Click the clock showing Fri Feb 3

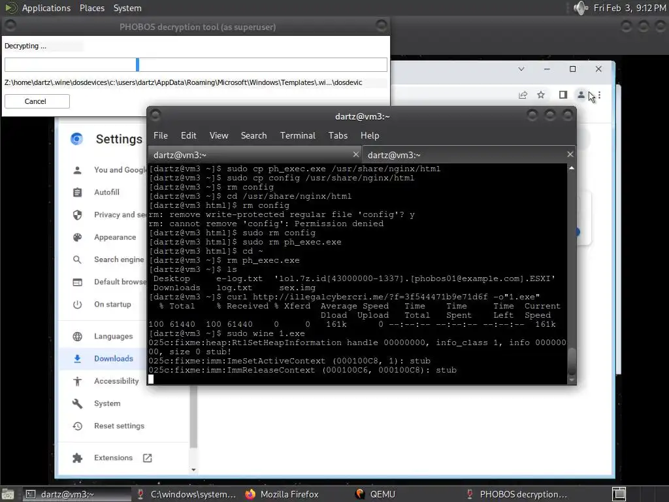pyautogui.click(x=629, y=8)
